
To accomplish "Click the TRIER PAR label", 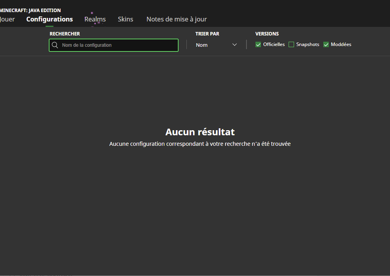I will (x=207, y=34).
